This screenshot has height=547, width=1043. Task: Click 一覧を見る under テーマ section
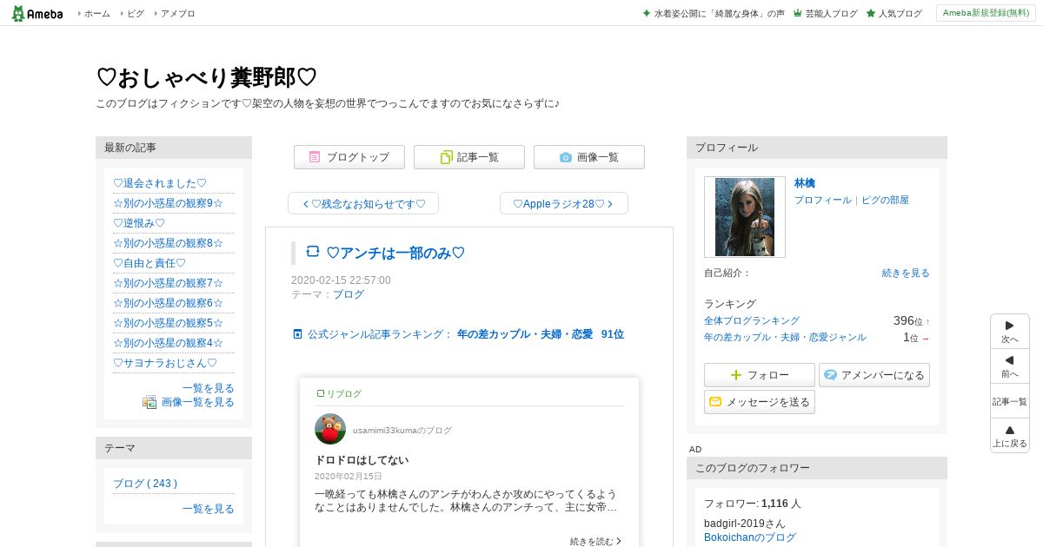209,509
